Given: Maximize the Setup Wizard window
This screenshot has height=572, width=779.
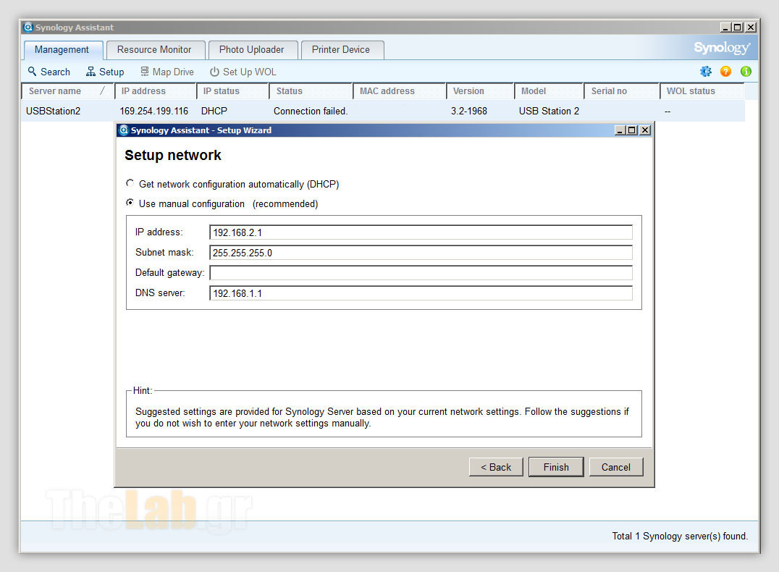Looking at the screenshot, I should tap(632, 130).
